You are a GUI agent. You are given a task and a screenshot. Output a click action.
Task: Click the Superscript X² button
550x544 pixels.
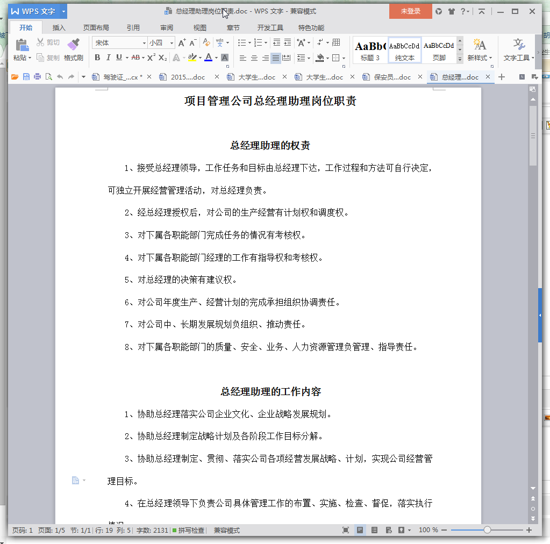click(151, 58)
